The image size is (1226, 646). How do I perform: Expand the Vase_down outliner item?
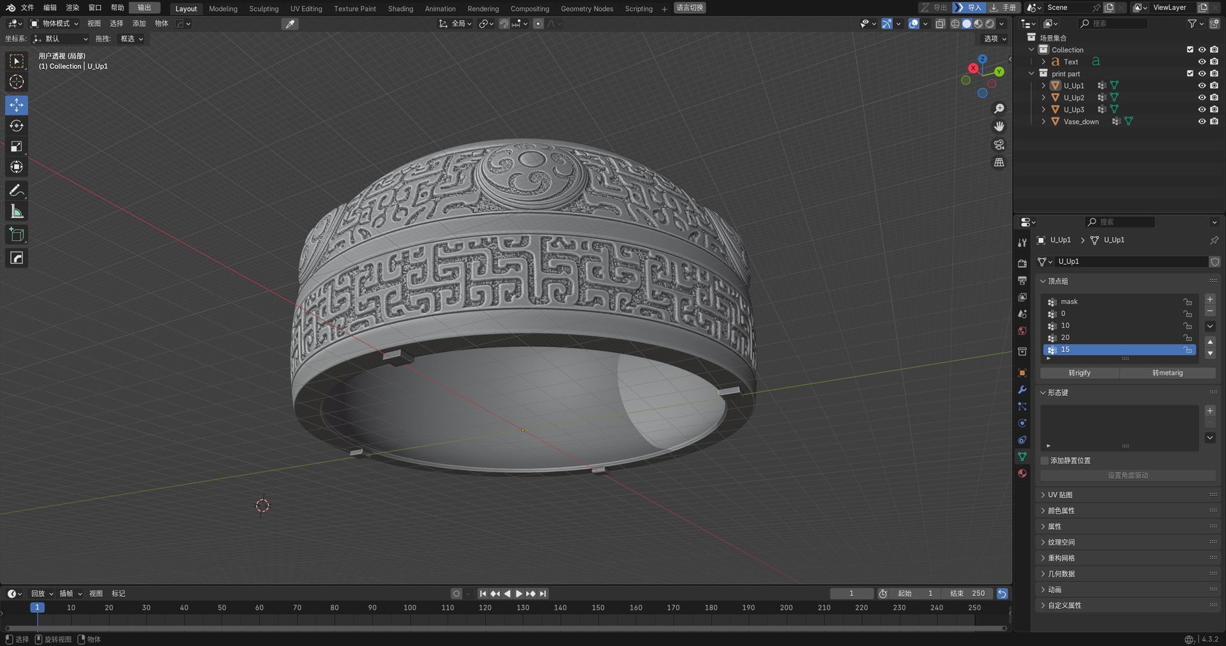(x=1043, y=121)
